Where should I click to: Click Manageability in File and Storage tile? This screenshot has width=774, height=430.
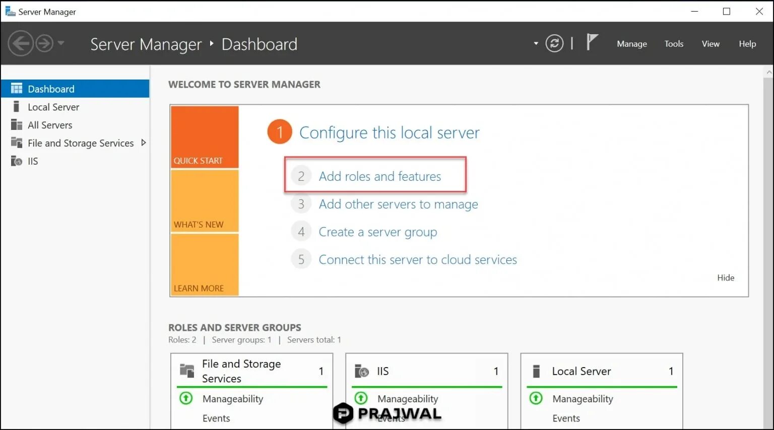233,399
